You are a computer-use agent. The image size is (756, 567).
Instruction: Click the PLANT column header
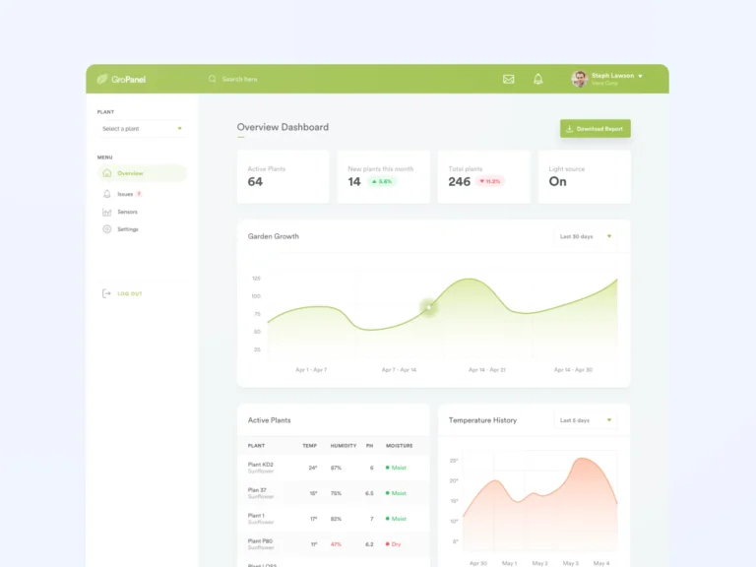click(256, 446)
